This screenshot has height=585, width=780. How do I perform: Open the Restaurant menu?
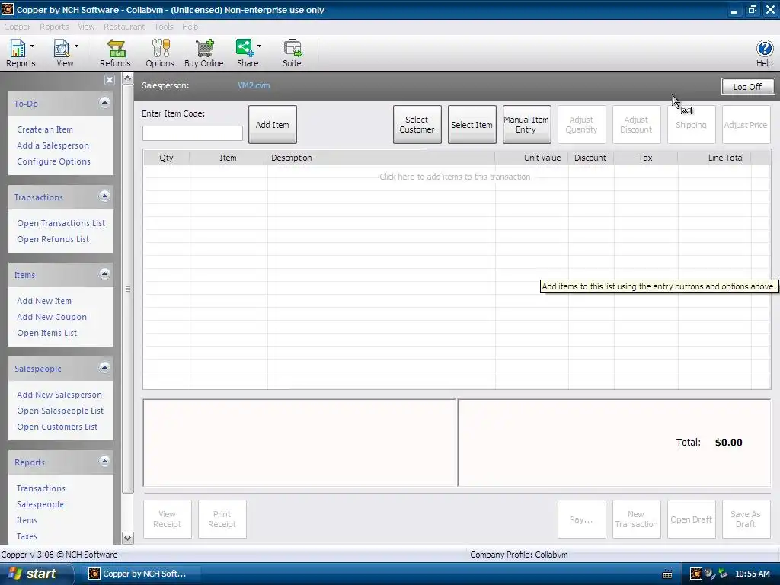pyautogui.click(x=124, y=27)
